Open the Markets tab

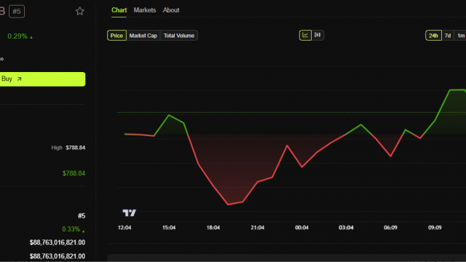coord(145,10)
